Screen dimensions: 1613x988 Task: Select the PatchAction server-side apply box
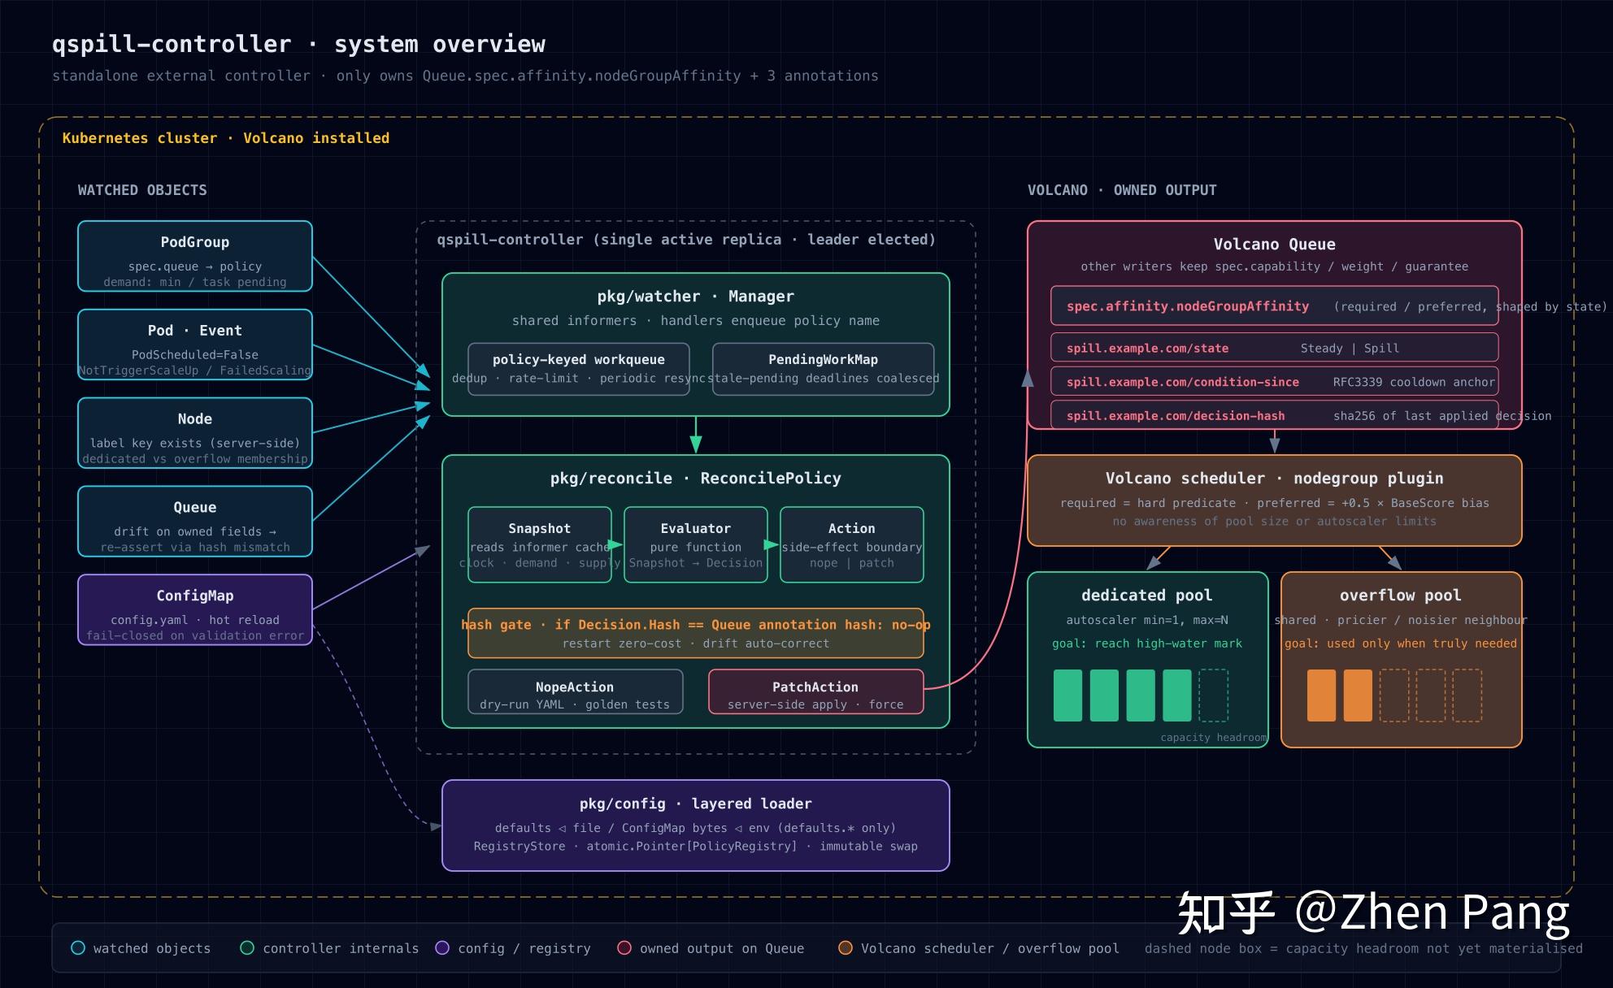pos(816,691)
